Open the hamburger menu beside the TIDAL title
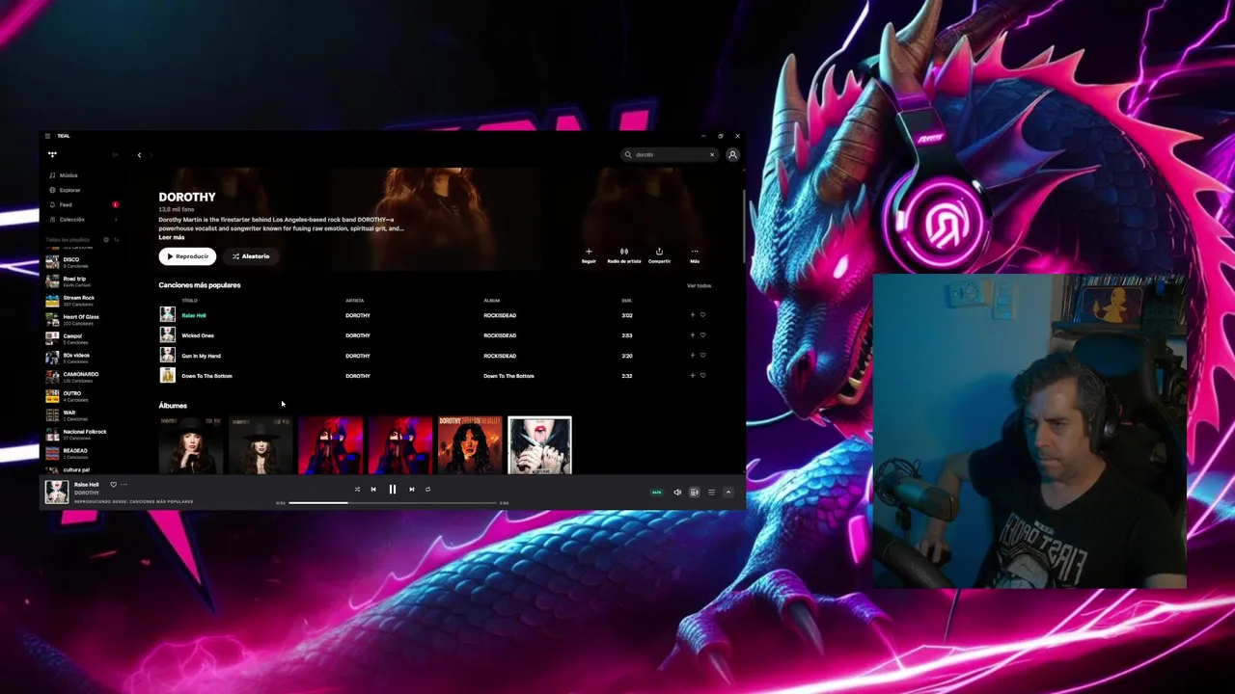Viewport: 1235px width, 694px height. (x=47, y=136)
